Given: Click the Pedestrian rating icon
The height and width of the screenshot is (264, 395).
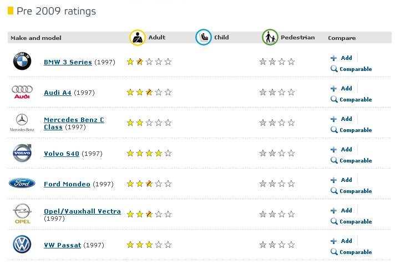Looking at the screenshot, I should pos(270,37).
